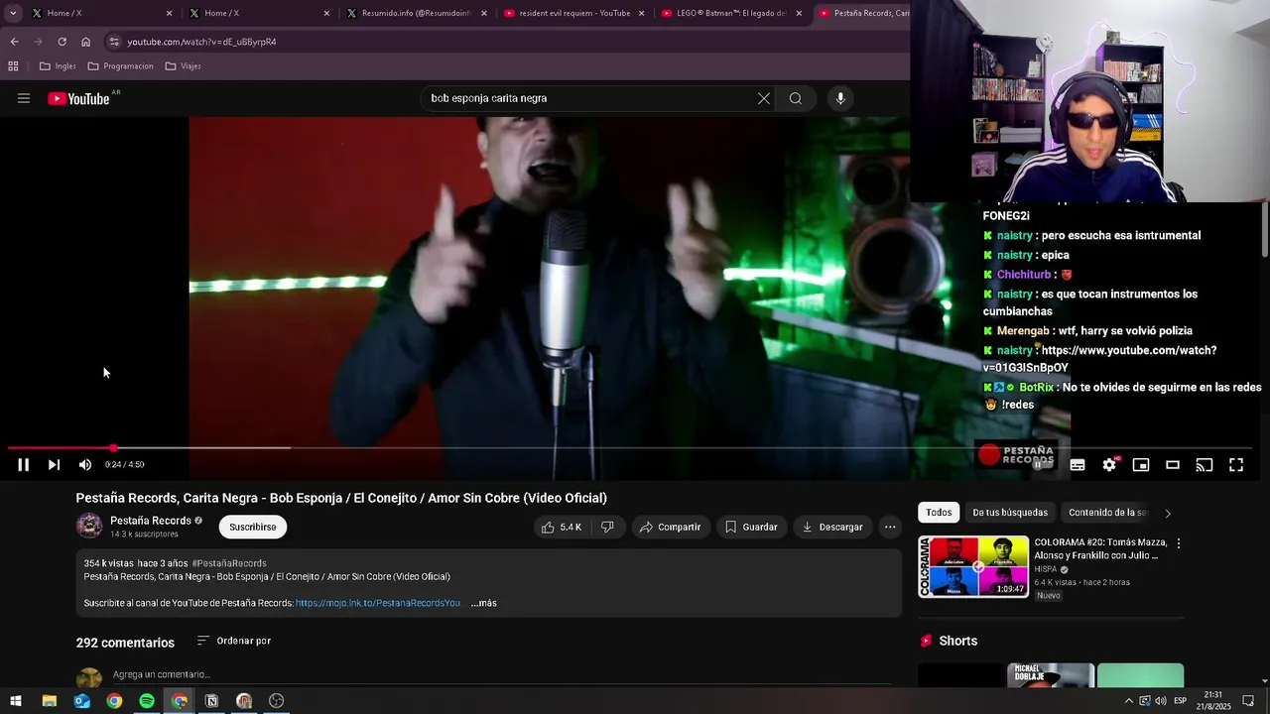
Task: Open the Apps grid in bookmarks bar
Action: click(13, 66)
